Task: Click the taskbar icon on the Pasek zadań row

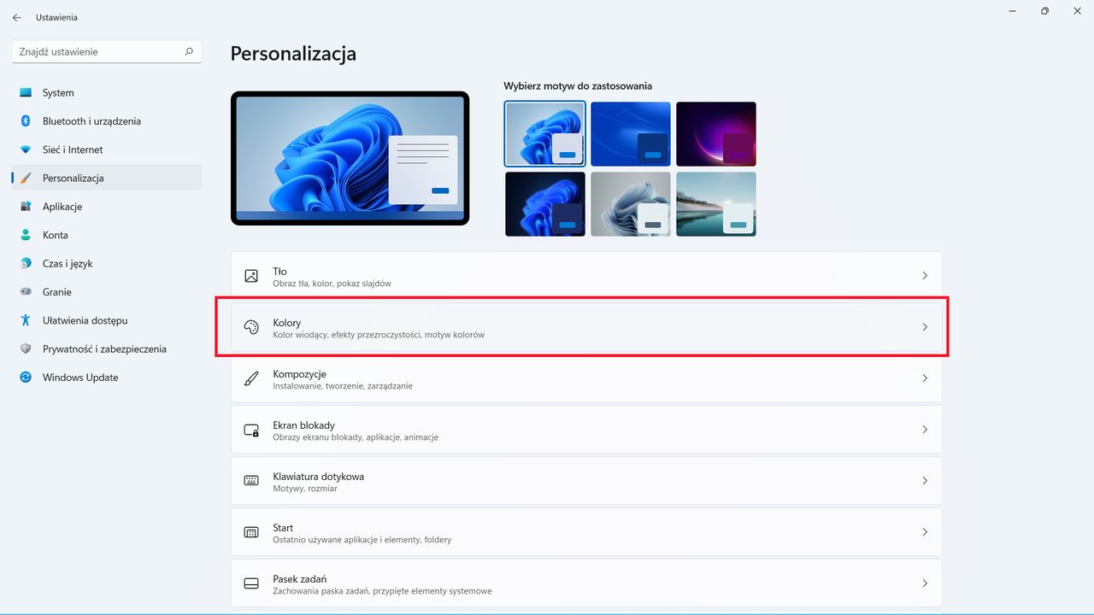Action: 250,583
